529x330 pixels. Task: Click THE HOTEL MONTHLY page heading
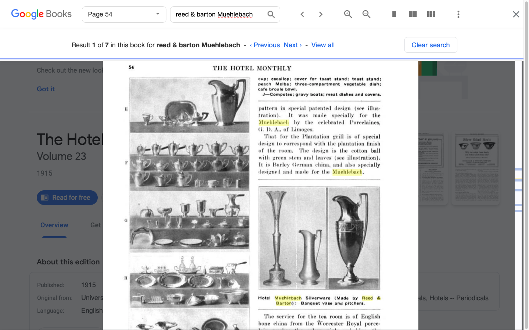coord(252,68)
